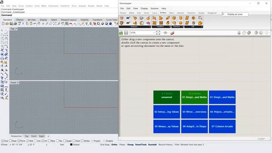Switch to the Curve tab in Grasshopper

point(154,13)
